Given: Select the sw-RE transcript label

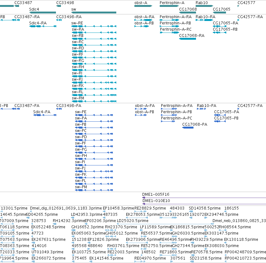Looking at the screenshot, I should pyautogui.click(x=77, y=23).
